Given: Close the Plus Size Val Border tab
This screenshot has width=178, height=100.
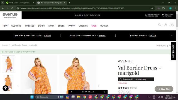Looking at the screenshot, I should tap(65, 3).
